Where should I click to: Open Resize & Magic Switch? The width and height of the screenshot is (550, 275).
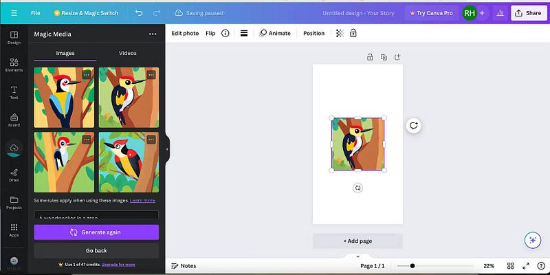tap(86, 13)
